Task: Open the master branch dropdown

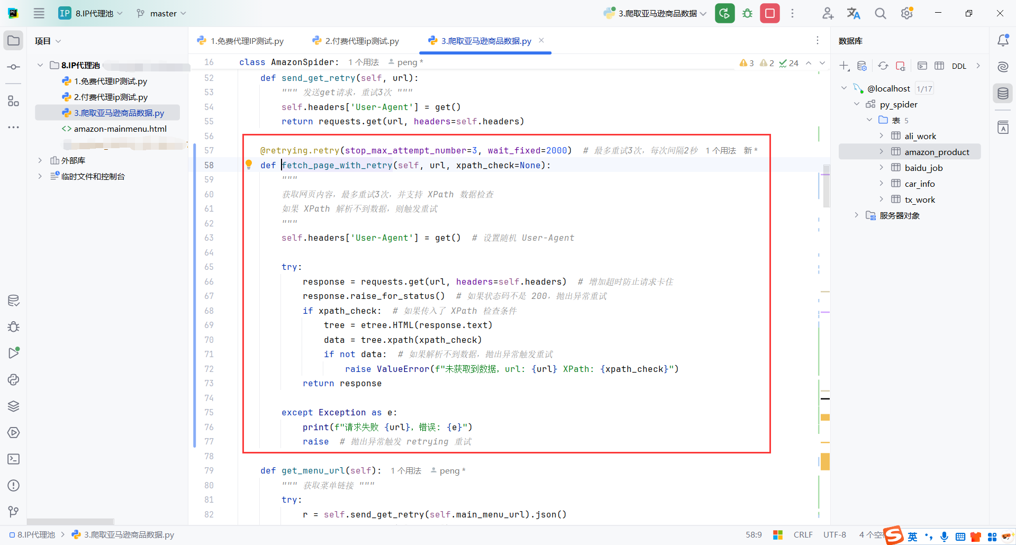Action: coord(161,13)
